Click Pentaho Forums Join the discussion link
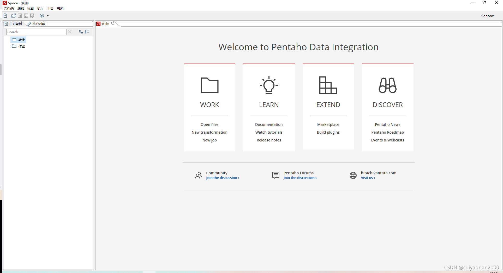Viewport: 503px width, 273px height. tap(300, 178)
